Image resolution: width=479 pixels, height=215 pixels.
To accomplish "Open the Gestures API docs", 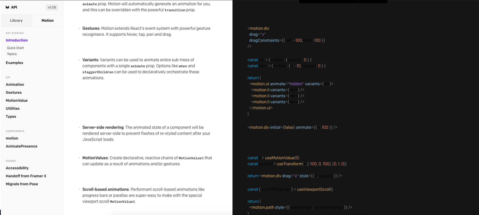I will tap(14, 92).
